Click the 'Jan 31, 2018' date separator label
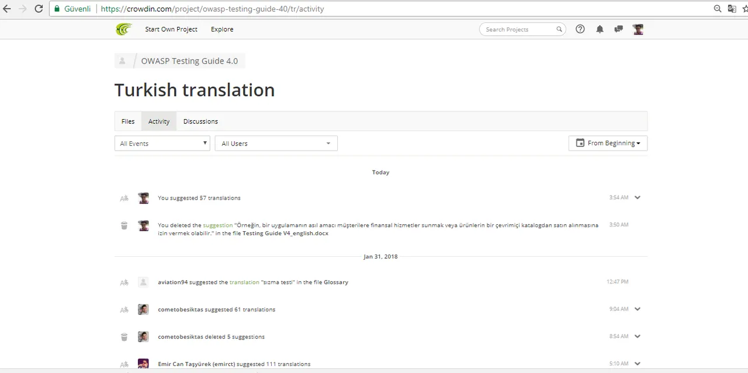 point(380,257)
